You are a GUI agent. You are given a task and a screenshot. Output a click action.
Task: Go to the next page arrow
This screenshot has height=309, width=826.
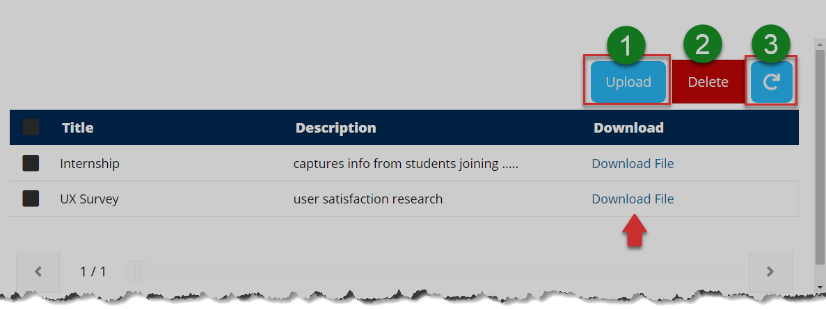(x=770, y=272)
